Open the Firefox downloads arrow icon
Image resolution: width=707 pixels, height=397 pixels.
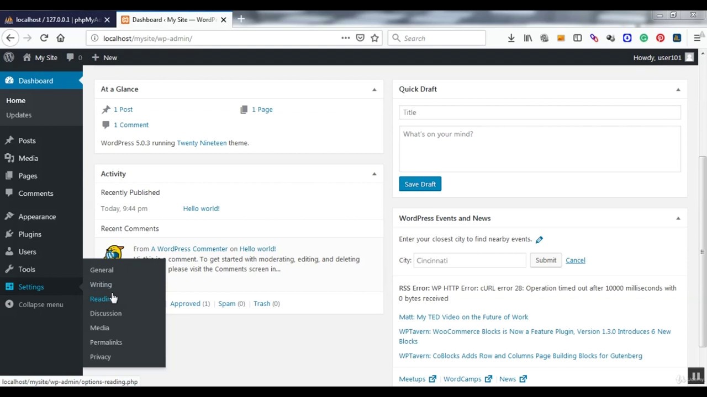pos(511,38)
